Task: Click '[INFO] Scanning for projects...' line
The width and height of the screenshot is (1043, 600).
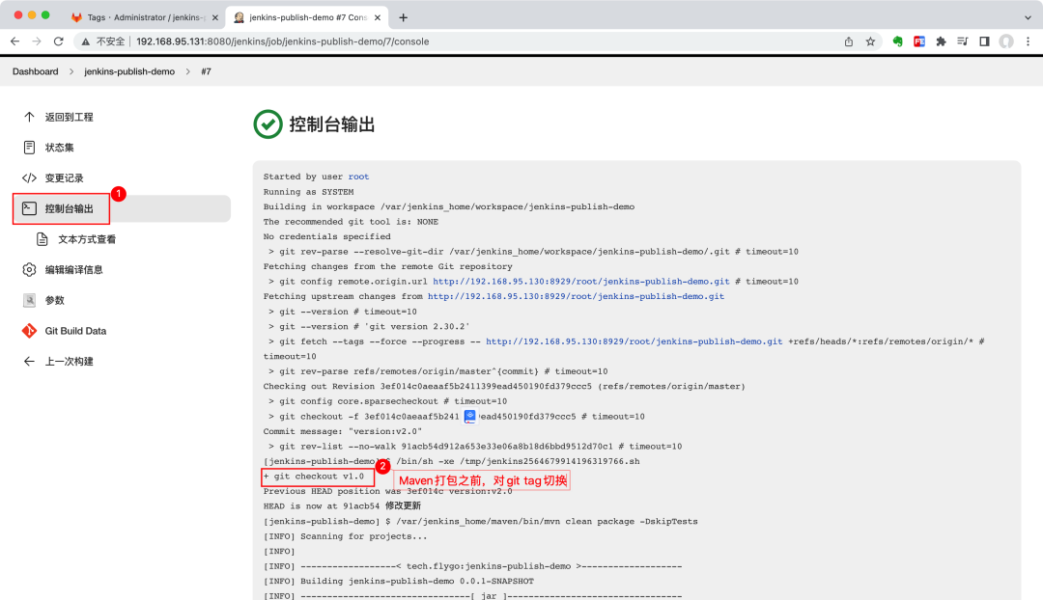Action: click(345, 536)
